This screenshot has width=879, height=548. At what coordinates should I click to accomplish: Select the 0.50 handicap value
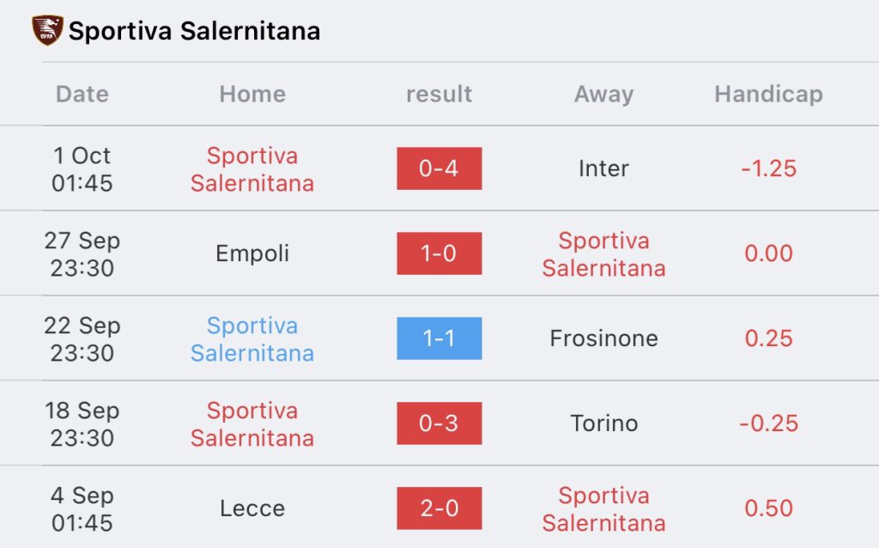pos(768,508)
